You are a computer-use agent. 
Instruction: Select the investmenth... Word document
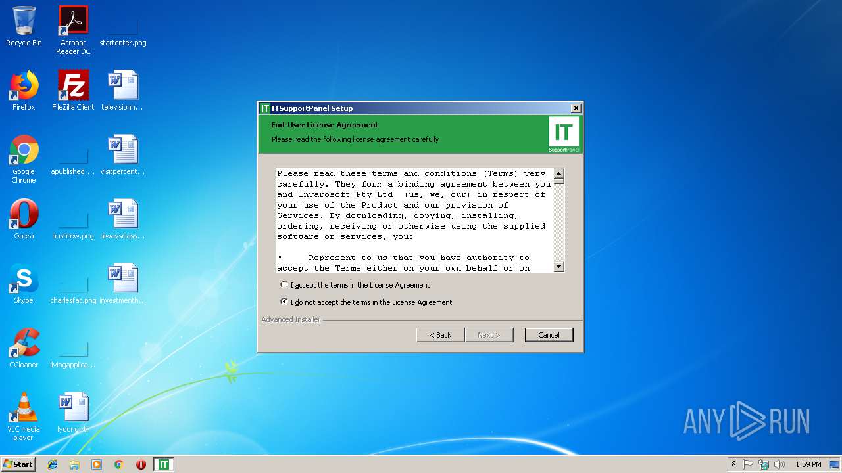click(122, 284)
